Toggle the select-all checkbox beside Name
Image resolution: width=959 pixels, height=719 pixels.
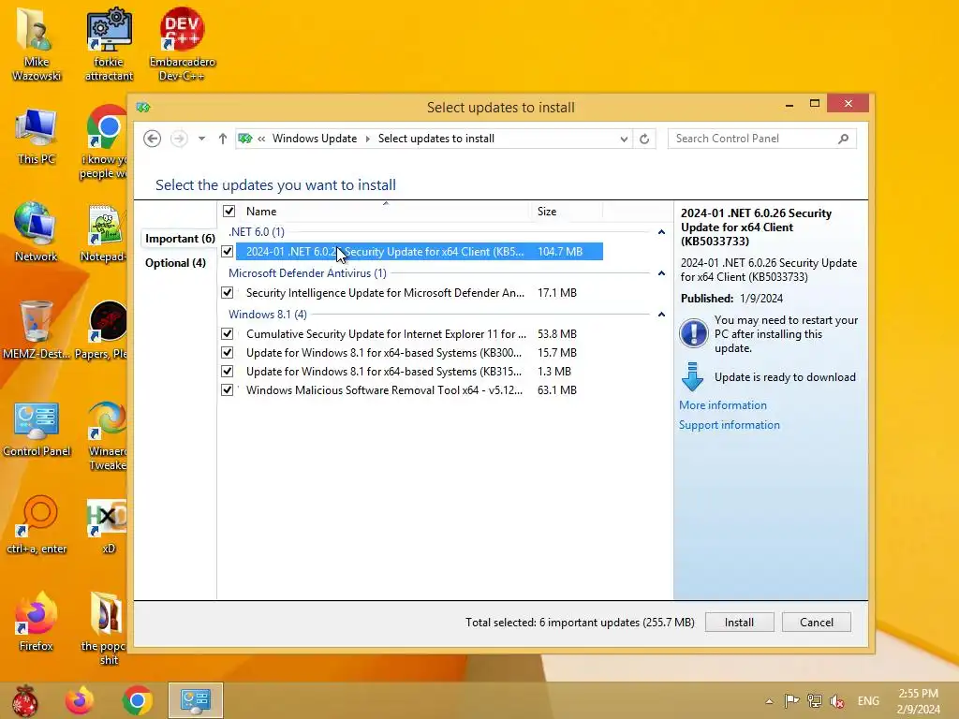229,211
